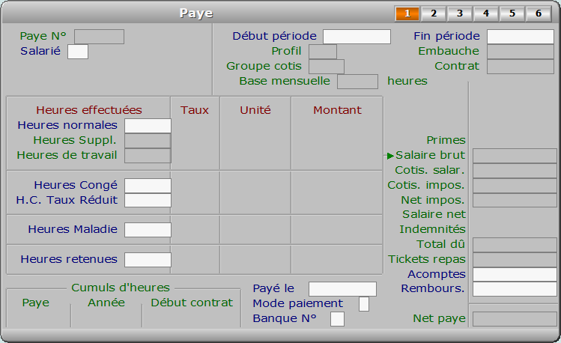Focus the Fin période date field

(521, 37)
